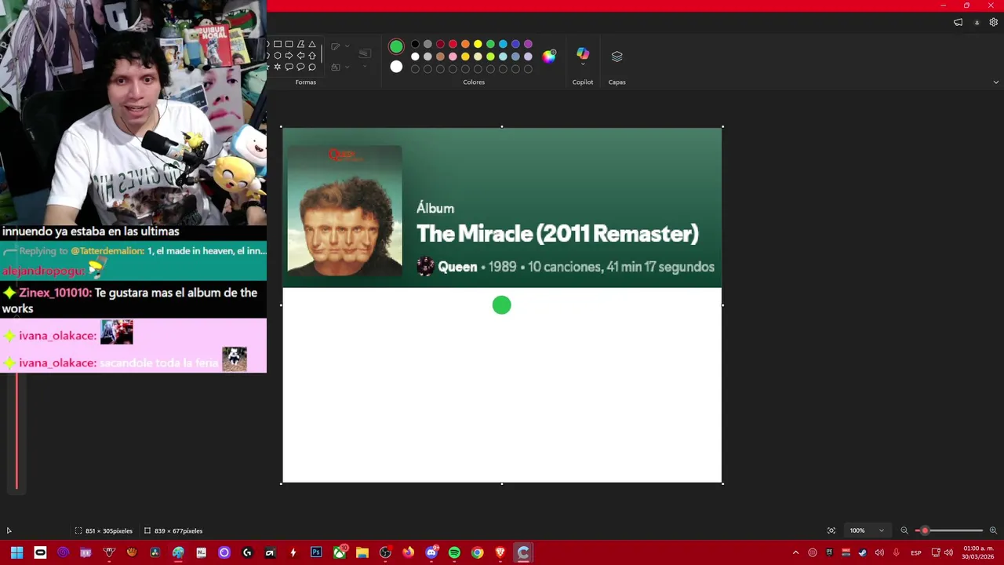Image resolution: width=1004 pixels, height=565 pixels.
Task: Open Discord from the taskbar
Action: [x=431, y=552]
